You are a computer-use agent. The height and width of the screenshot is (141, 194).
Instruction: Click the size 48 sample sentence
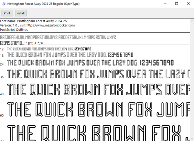point(99,89)
